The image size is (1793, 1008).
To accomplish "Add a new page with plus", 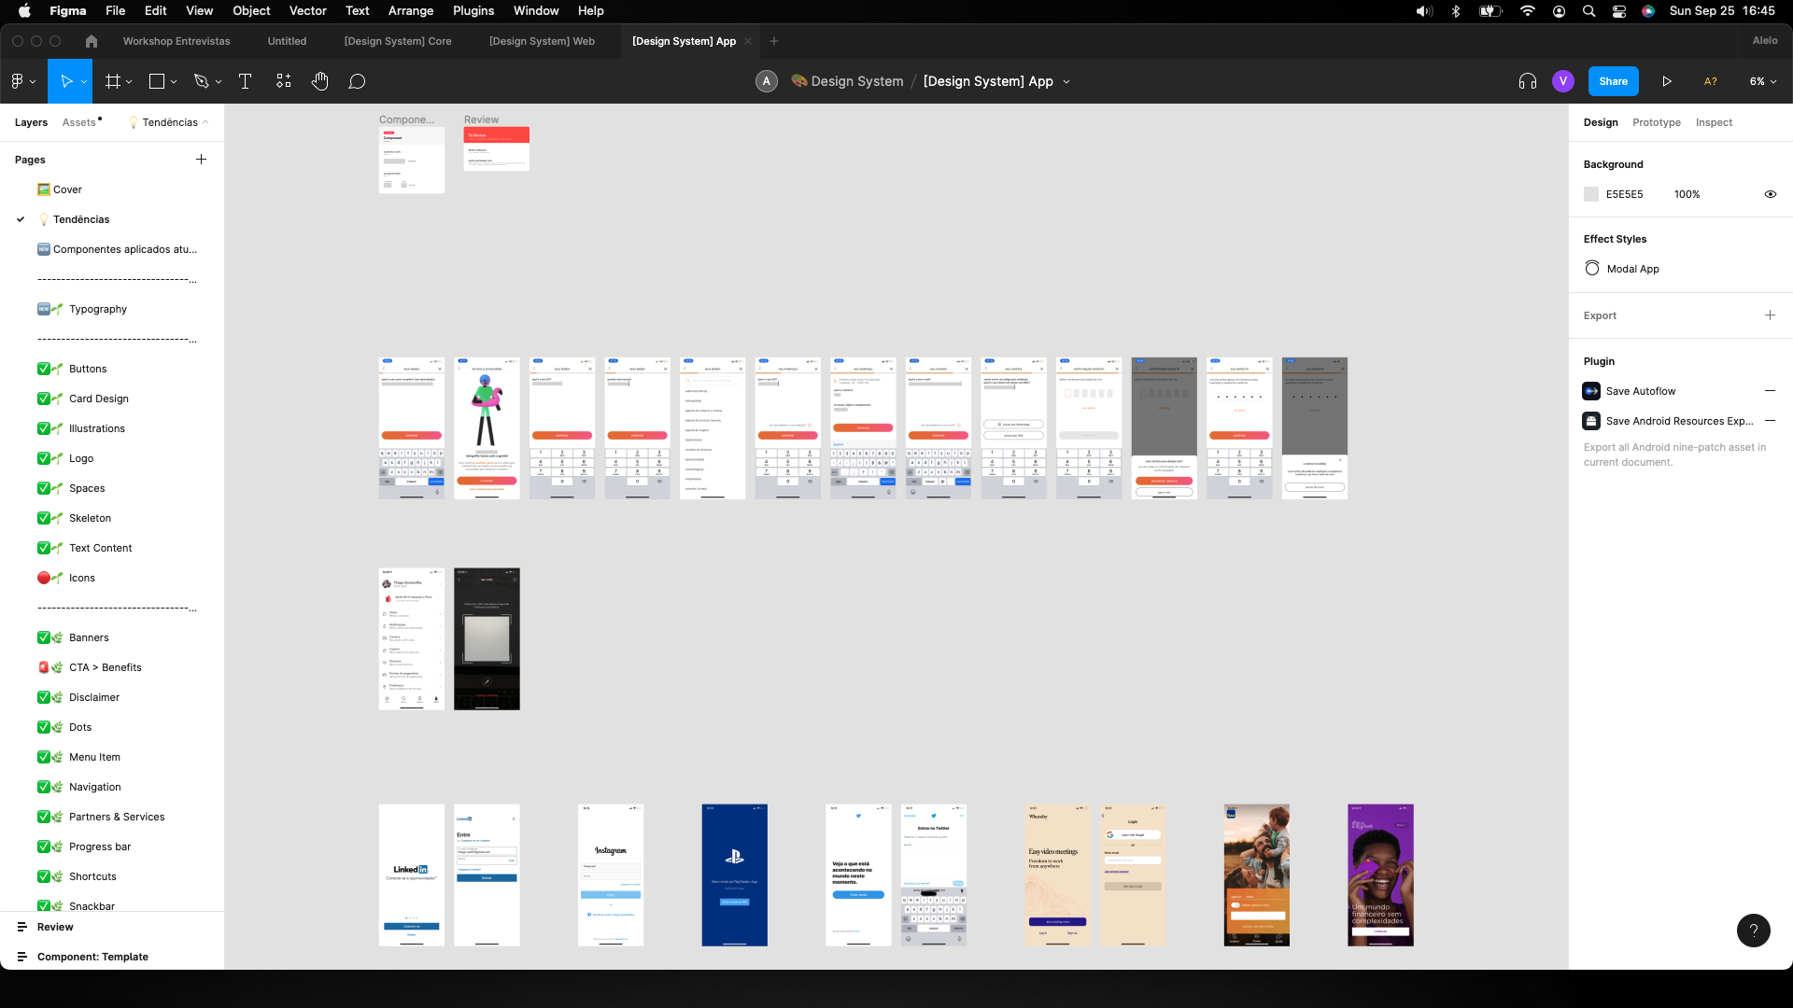I will [201, 160].
